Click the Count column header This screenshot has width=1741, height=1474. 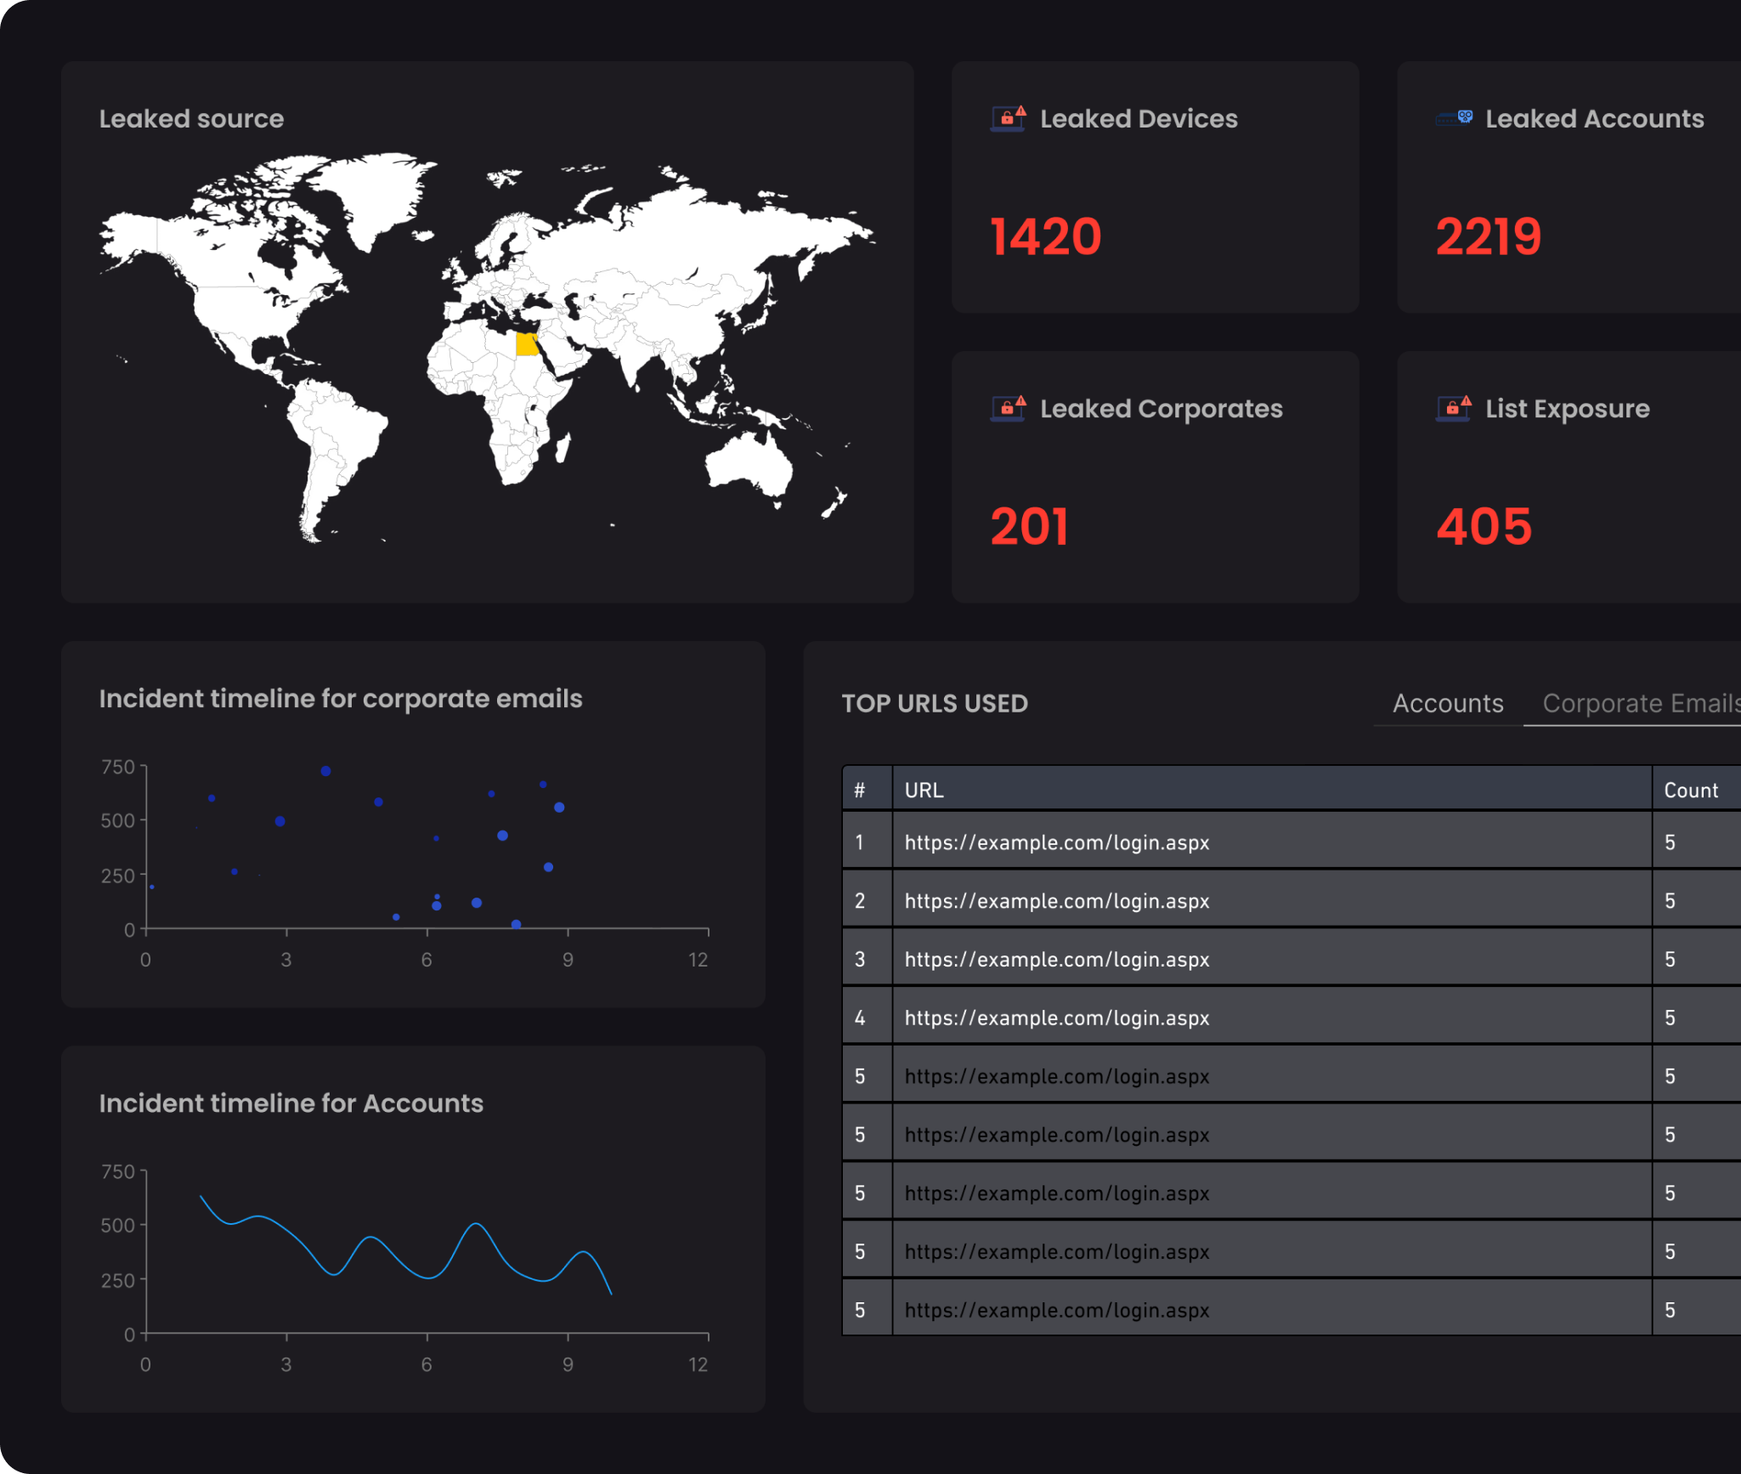coord(1691,790)
